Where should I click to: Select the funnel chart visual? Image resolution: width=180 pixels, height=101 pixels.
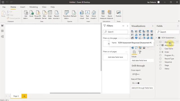136,38
